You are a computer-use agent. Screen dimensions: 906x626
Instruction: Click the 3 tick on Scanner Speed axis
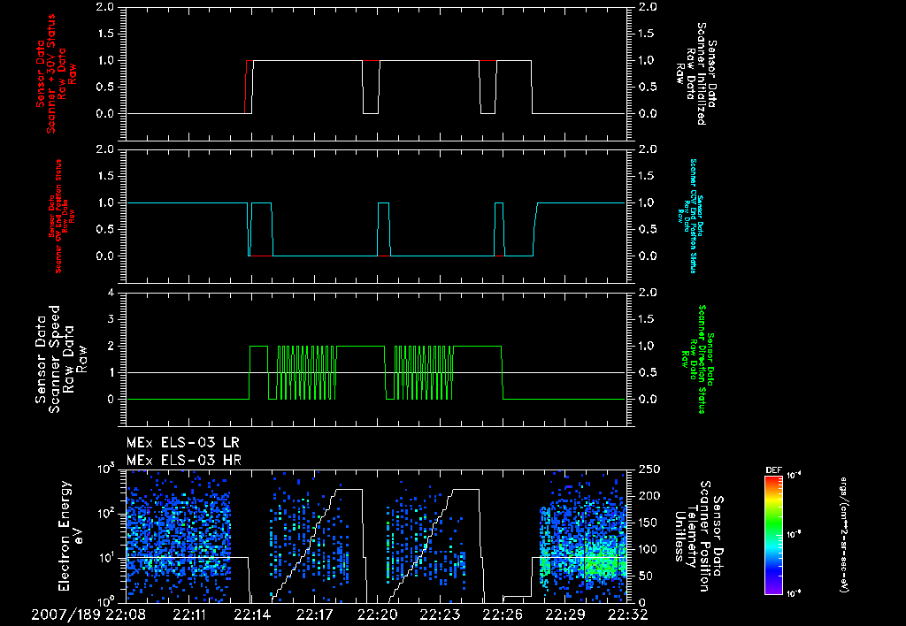click(111, 319)
